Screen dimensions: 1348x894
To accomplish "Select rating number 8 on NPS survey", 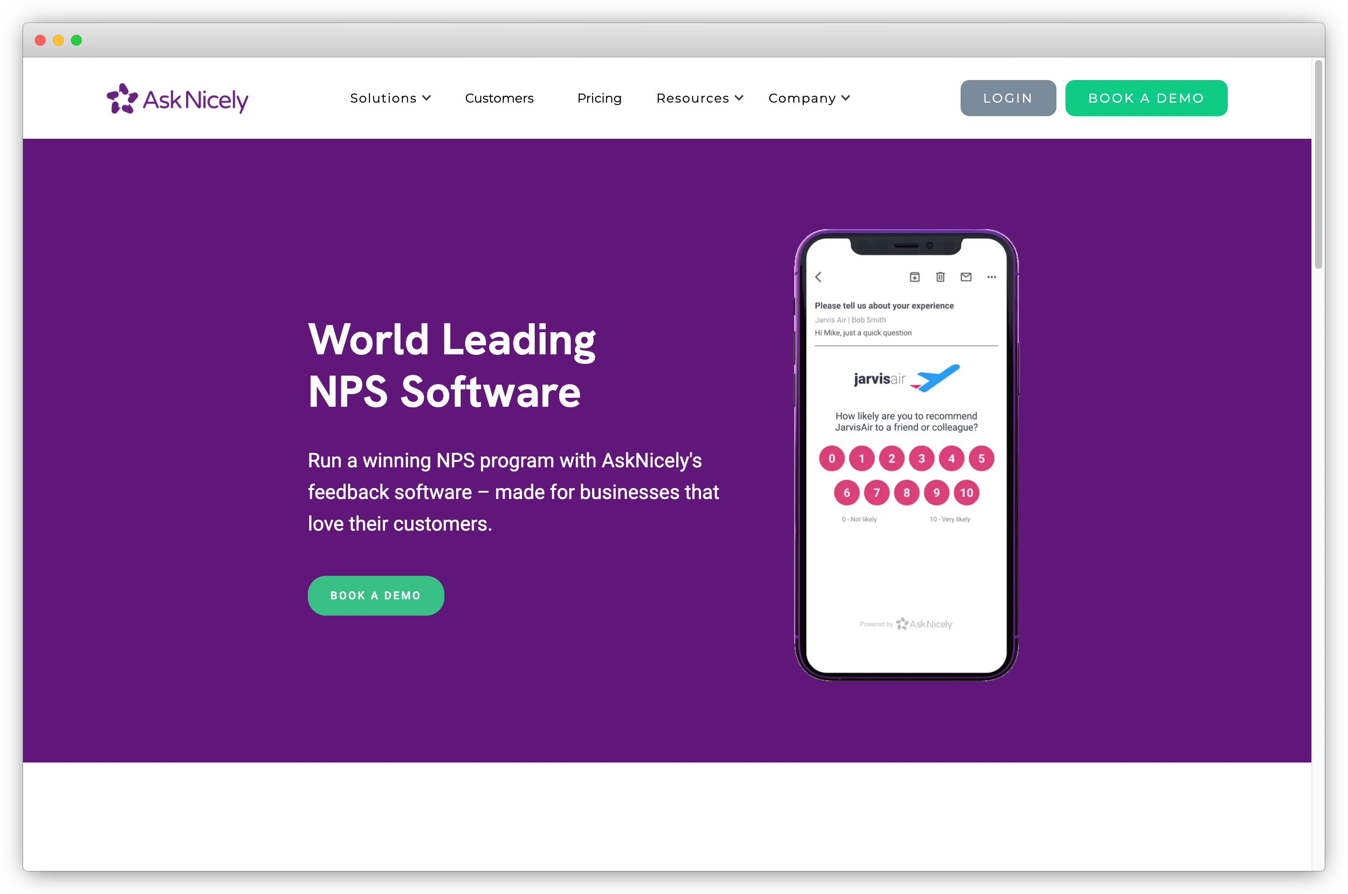I will pyautogui.click(x=905, y=492).
